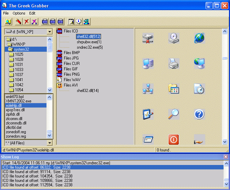Screen dimensions: 230x190
Task: Select shell32.dll(14) under Files AVI
Action: pyautogui.click(x=88, y=91)
